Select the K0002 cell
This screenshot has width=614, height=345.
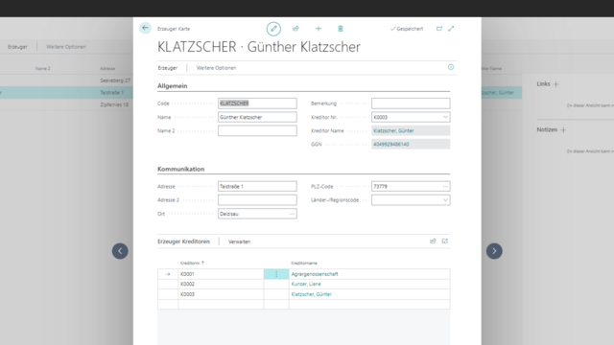click(221, 284)
